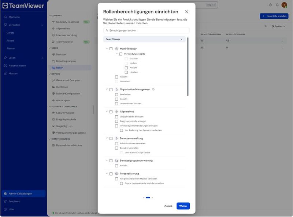Collapse the Allgemeines permission group
This screenshot has width=293, height=217.
pyautogui.click(x=107, y=111)
